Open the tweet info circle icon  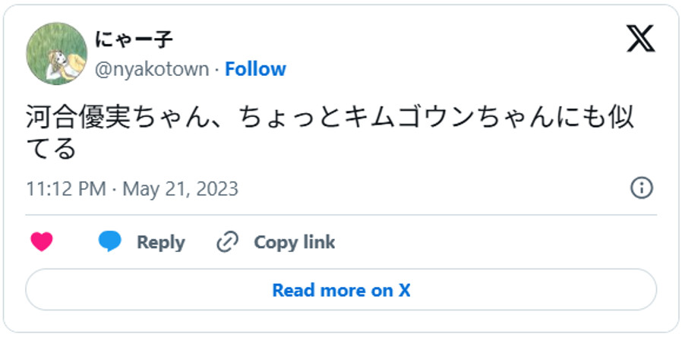[x=642, y=188]
